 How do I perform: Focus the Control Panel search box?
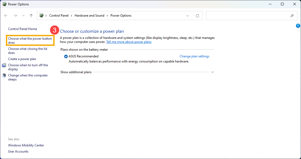[x=247, y=16]
